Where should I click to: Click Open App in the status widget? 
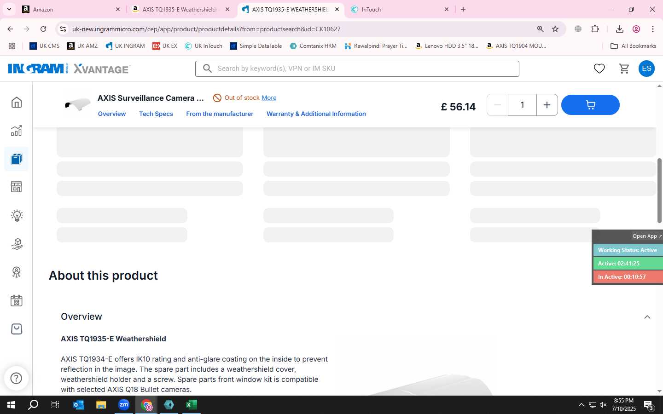click(646, 236)
